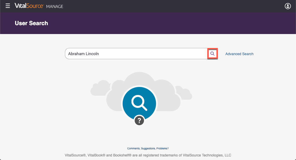
Task: Click the User Search heading
Action: (31, 23)
